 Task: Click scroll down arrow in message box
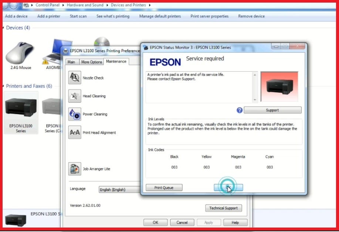click(255, 100)
